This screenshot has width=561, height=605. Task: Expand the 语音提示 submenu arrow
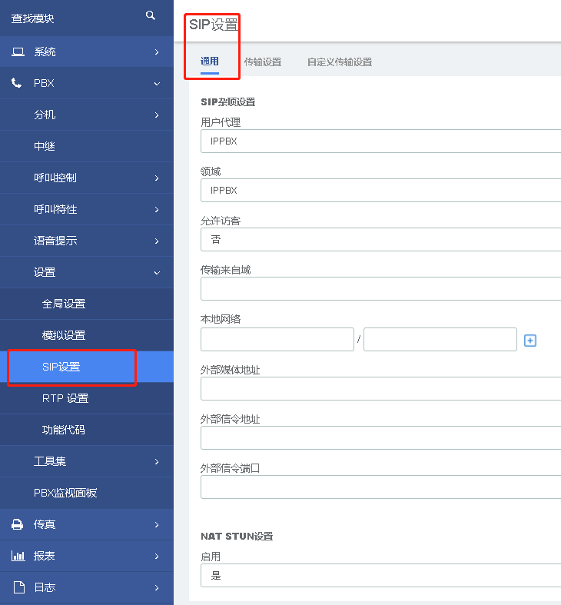pos(157,241)
